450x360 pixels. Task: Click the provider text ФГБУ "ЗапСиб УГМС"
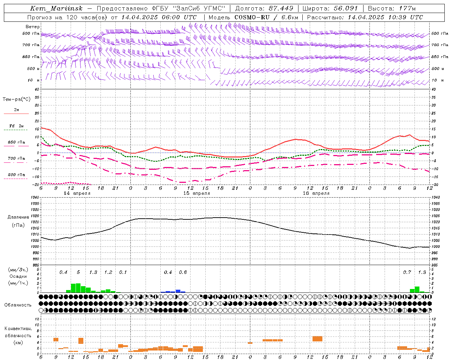[x=188, y=8]
